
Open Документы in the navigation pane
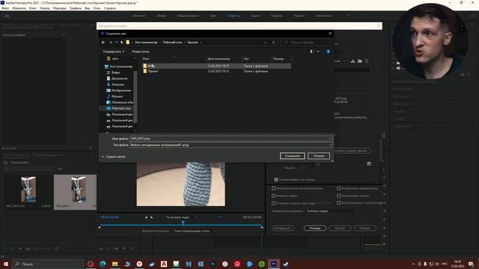(x=120, y=78)
